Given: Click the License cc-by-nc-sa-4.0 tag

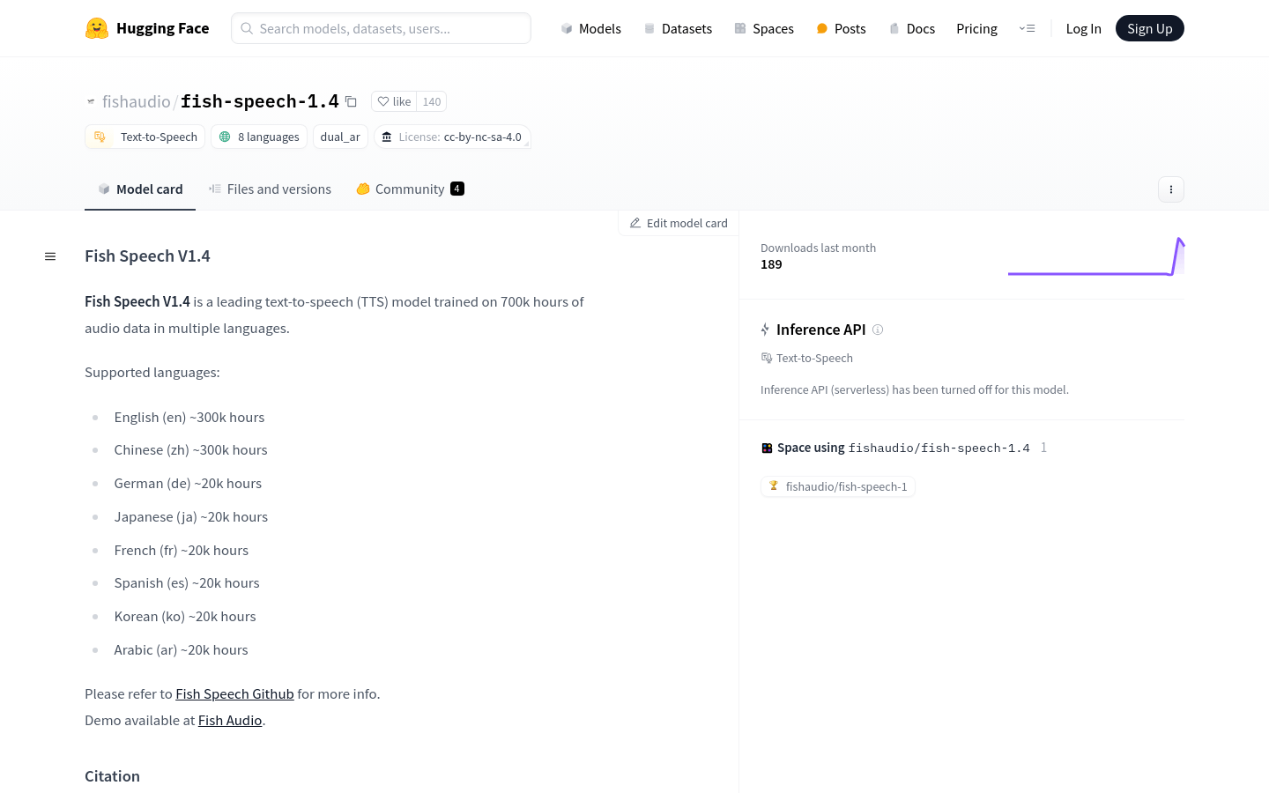Looking at the screenshot, I should [452, 137].
